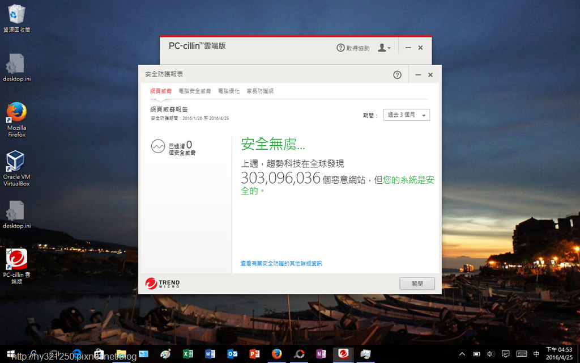Image resolution: width=580 pixels, height=363 pixels.
Task: Show hidden system tray icons
Action: pyautogui.click(x=462, y=354)
